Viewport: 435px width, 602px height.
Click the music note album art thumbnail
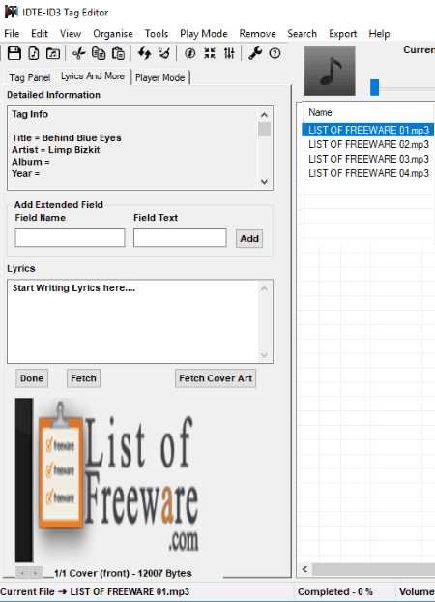tap(330, 71)
